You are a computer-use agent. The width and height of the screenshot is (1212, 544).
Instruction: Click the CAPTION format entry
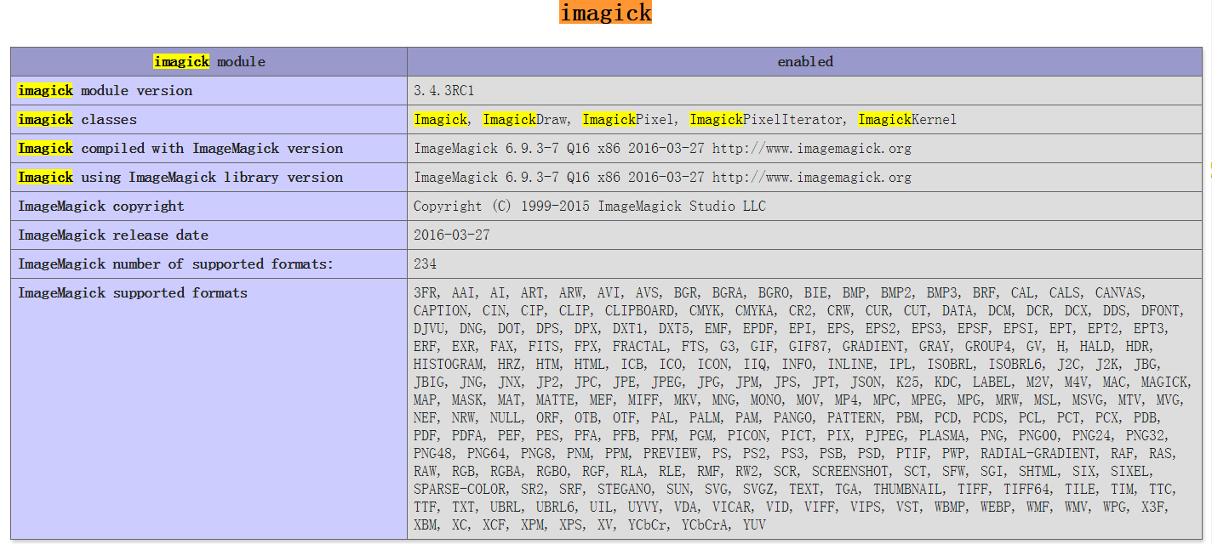pyautogui.click(x=440, y=311)
